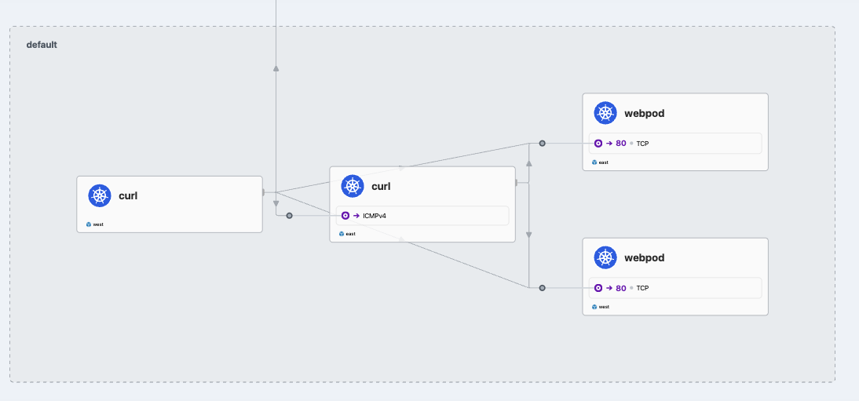This screenshot has height=401, width=859.
Task: Select the curl title on the west card
Action: pyautogui.click(x=128, y=195)
